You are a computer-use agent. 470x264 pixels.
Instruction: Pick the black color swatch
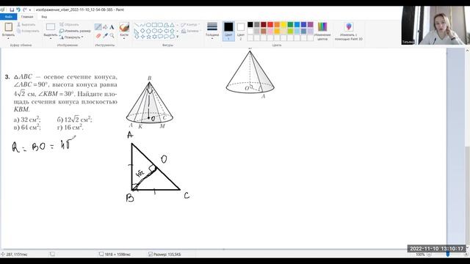coord(250,24)
